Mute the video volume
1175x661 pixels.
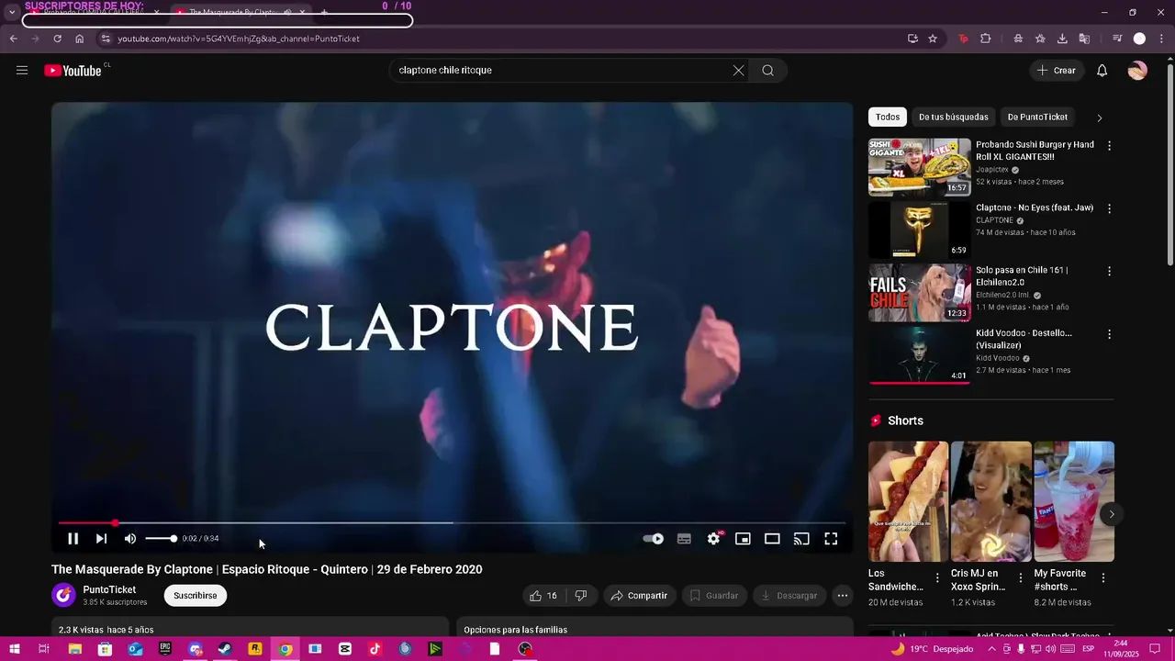[x=130, y=539]
